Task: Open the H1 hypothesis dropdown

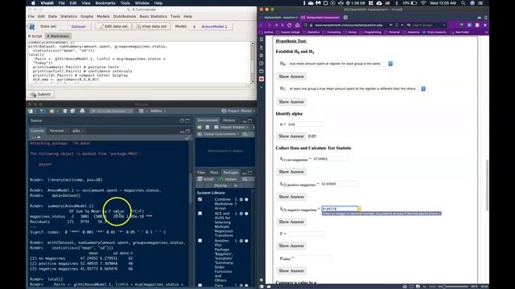Action: tap(356, 89)
